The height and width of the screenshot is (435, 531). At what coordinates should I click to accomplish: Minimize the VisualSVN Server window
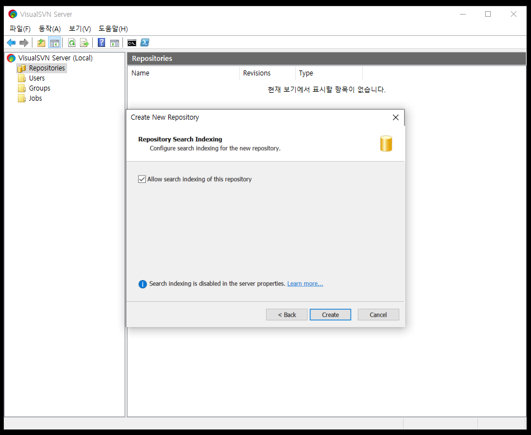[x=463, y=14]
